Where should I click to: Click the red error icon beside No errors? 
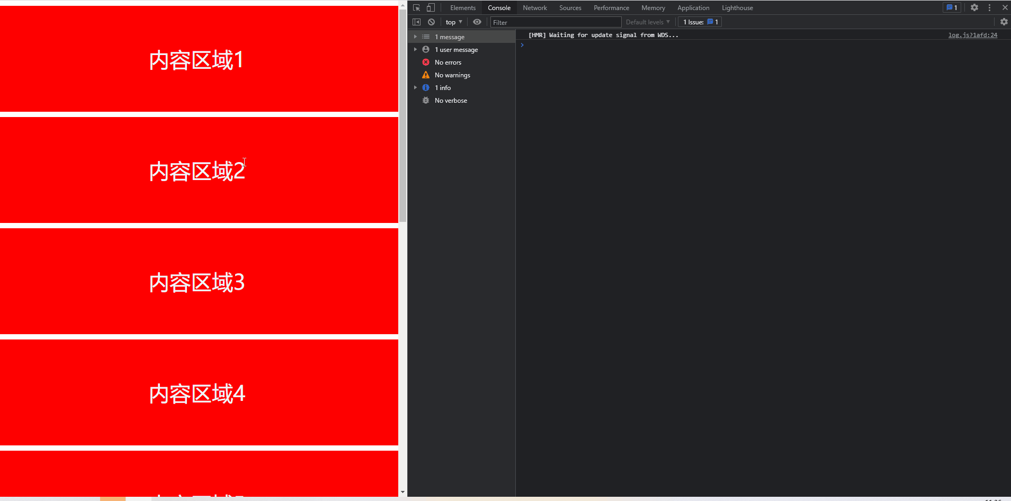coord(426,62)
